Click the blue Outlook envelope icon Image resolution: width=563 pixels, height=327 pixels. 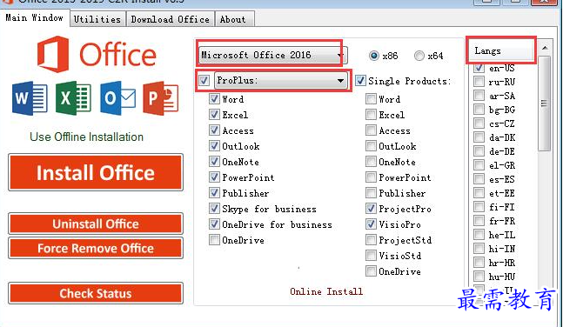(117, 98)
